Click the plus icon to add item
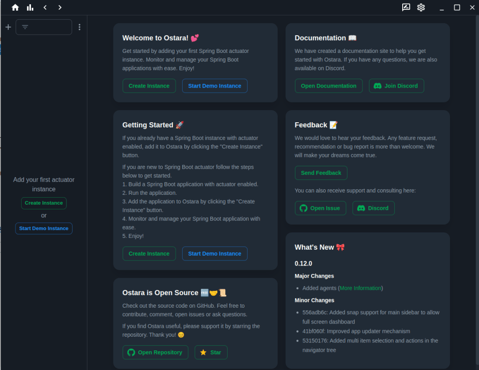This screenshot has width=479, height=370. pos(8,27)
